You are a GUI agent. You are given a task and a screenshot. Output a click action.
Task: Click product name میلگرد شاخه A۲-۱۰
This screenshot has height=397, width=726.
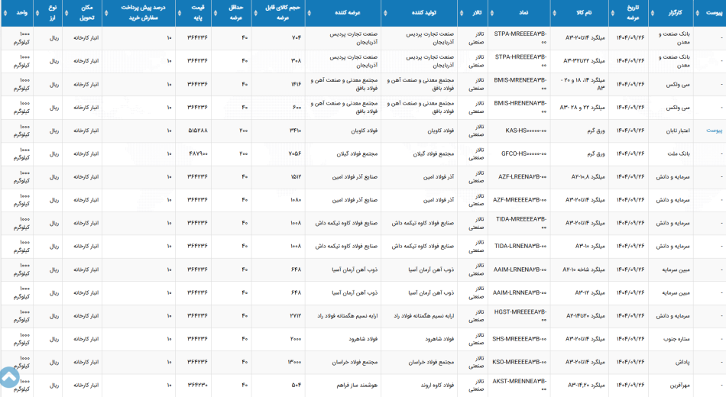click(580, 270)
